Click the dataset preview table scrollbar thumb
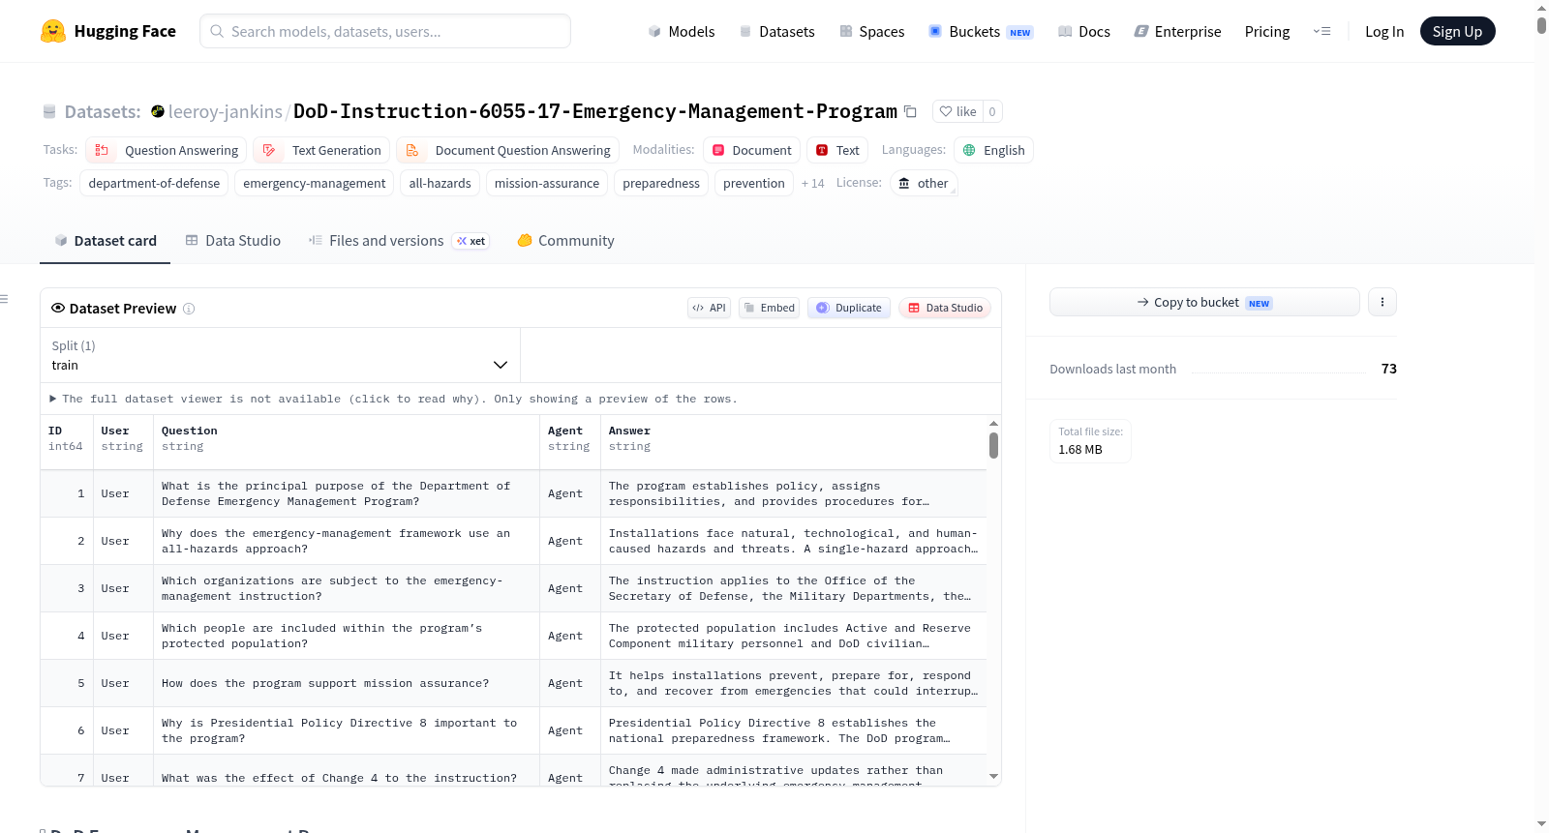 (993, 445)
